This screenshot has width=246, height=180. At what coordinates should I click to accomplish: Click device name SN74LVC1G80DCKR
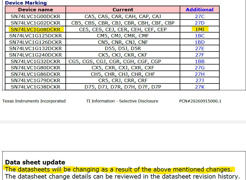(35, 68)
